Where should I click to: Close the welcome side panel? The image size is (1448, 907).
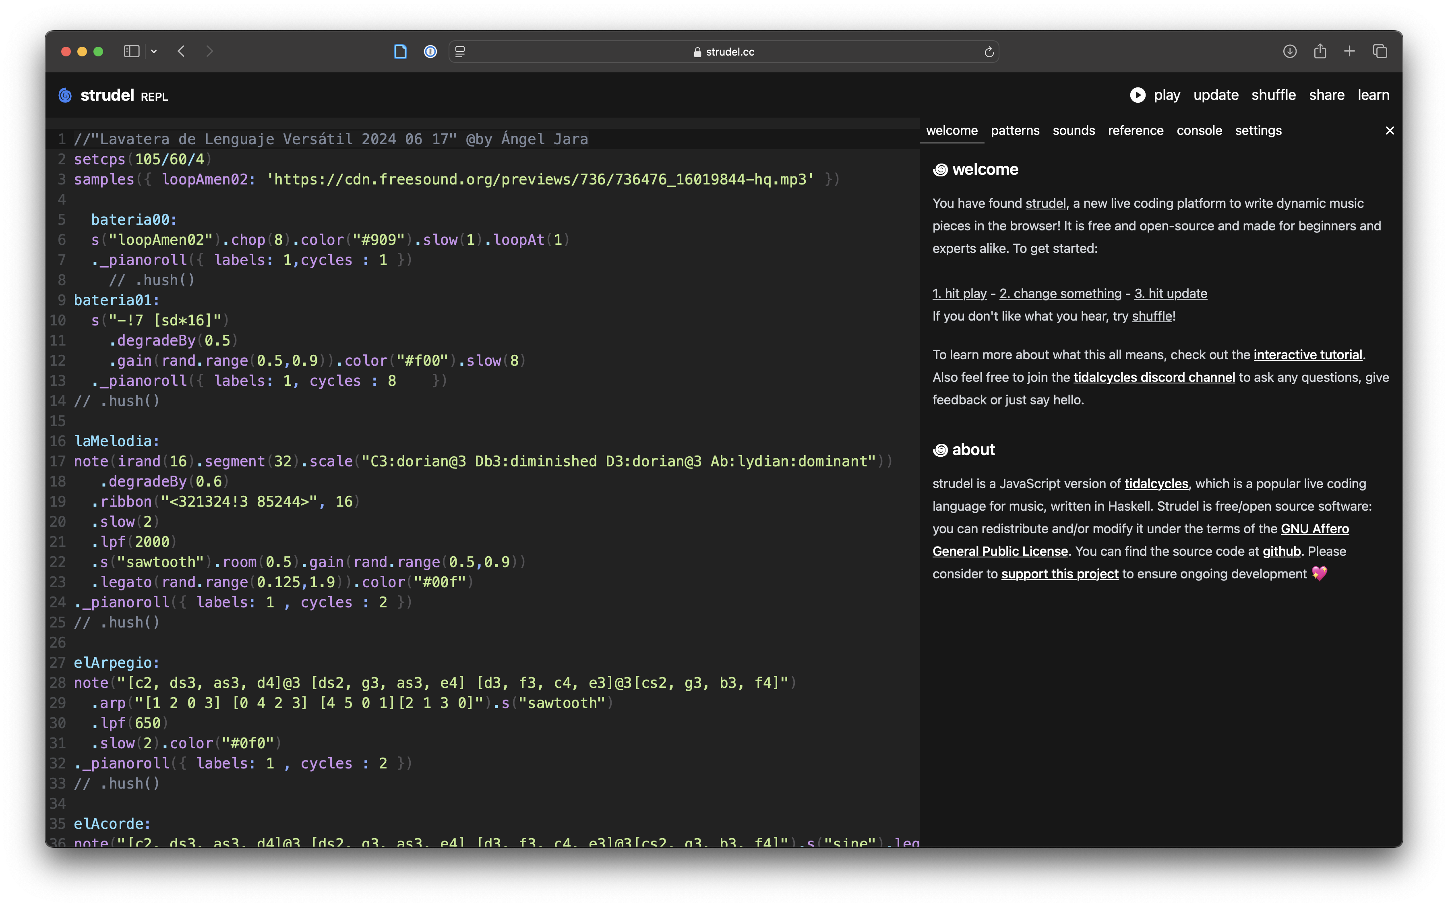click(x=1389, y=130)
